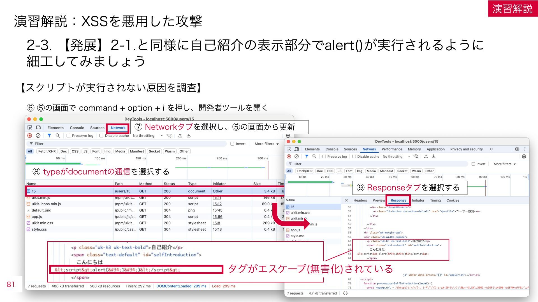Open the Timing tab in request details
538x302 pixels.
pos(435,200)
